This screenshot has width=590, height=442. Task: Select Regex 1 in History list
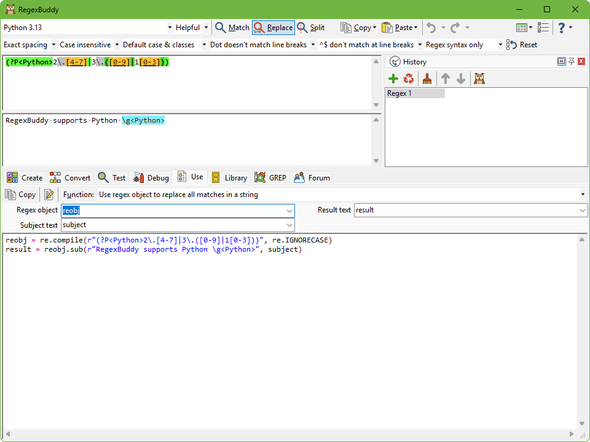pos(415,93)
